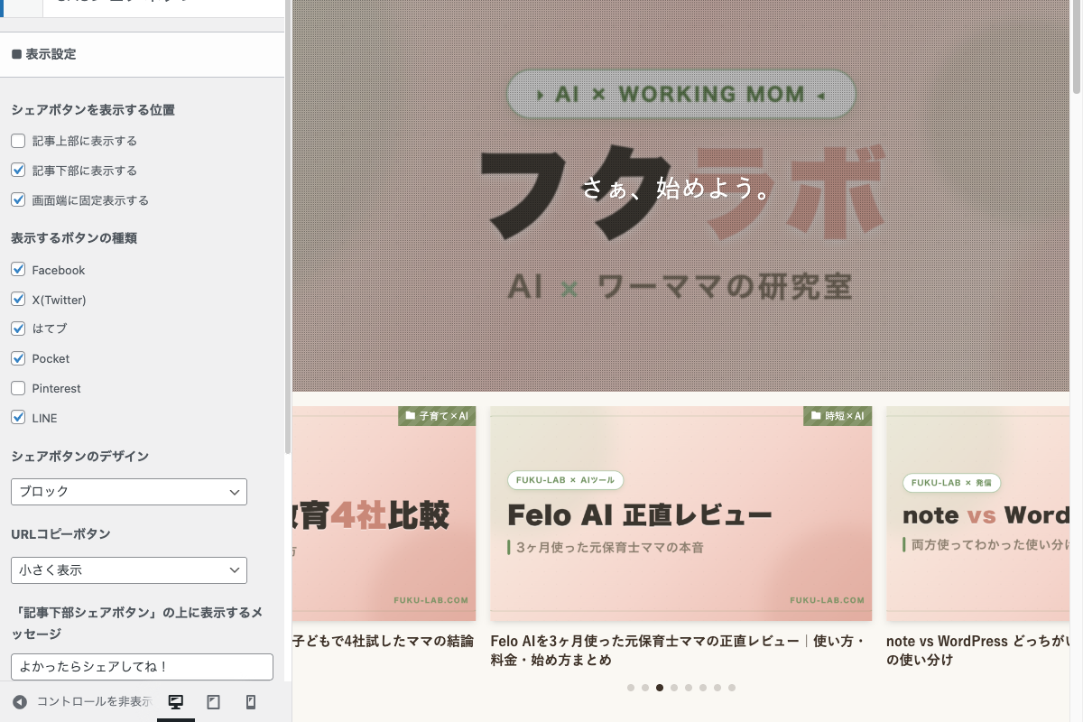Select the first carousel pagination dot
The image size is (1083, 722).
[631, 688]
